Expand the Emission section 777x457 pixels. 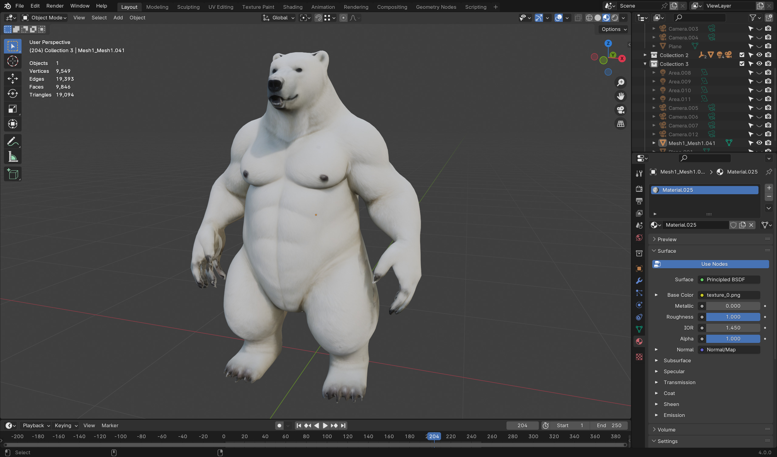674,415
